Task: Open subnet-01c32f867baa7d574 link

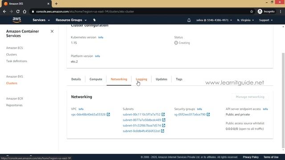Action: click(142, 125)
